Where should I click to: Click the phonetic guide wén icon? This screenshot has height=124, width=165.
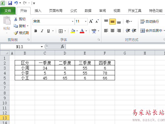click(94, 31)
